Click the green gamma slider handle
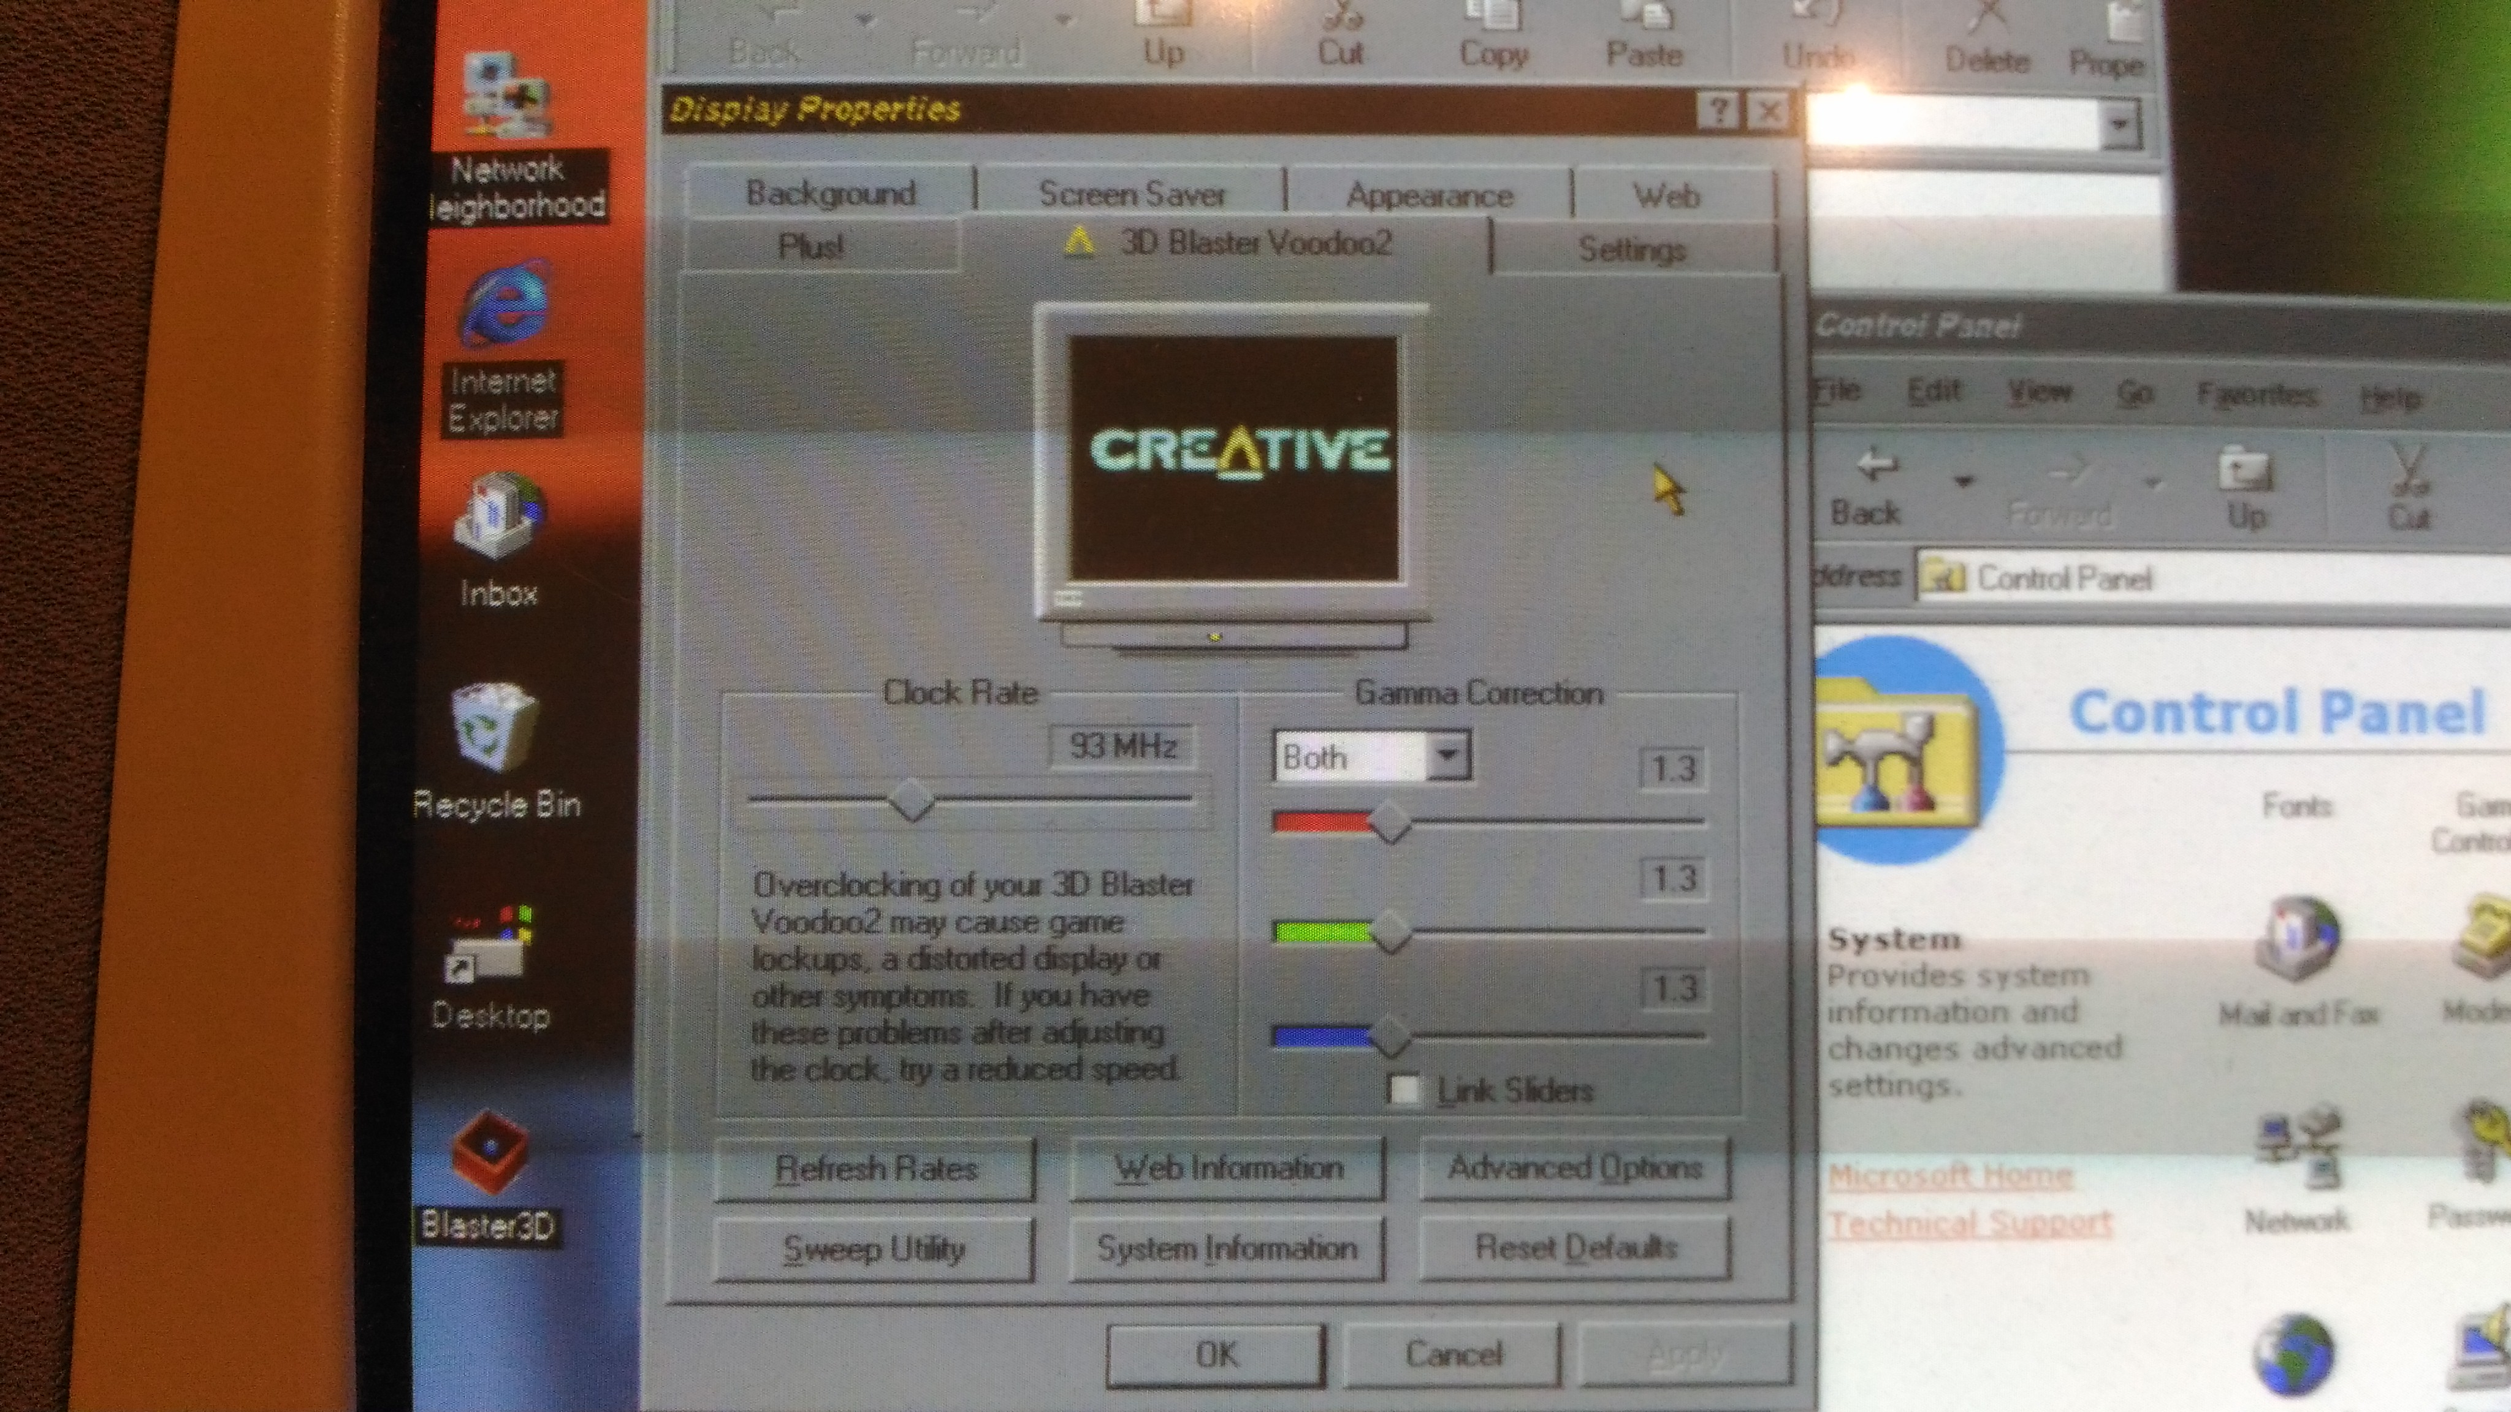Viewport: 2511px width, 1412px height. 1391,932
